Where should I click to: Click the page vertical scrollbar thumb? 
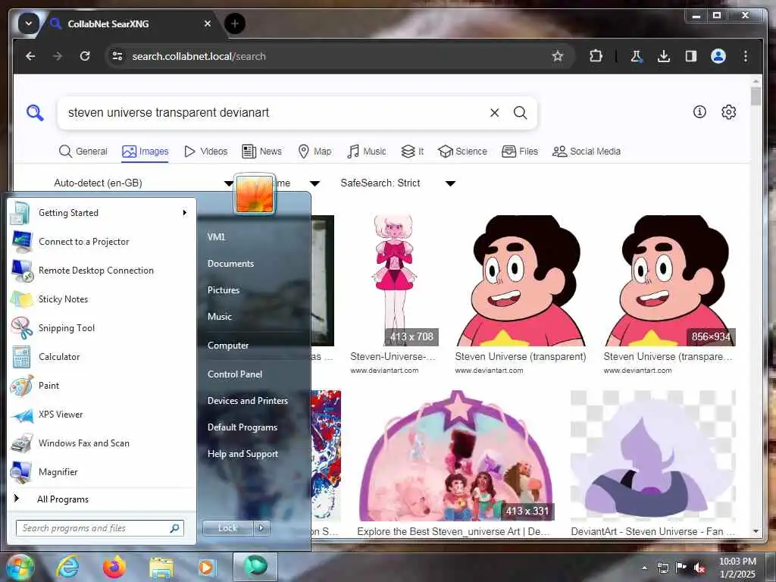click(x=756, y=96)
